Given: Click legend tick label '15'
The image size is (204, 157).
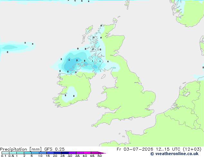Looking at the screenshot, I should (48, 156).
